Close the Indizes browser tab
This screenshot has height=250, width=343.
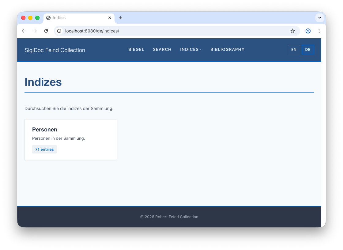(110, 18)
